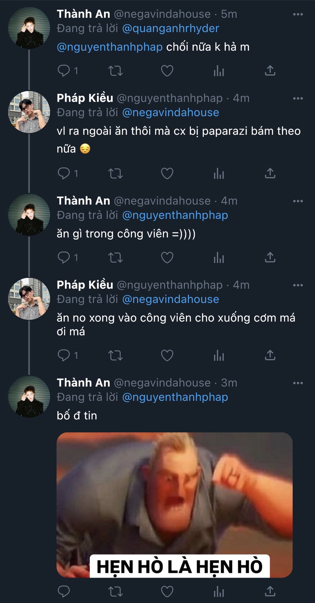Image resolution: width=315 pixels, height=603 pixels.
Task: Open the @nguyenthanhphap mention in first tweet
Action: click(109, 47)
